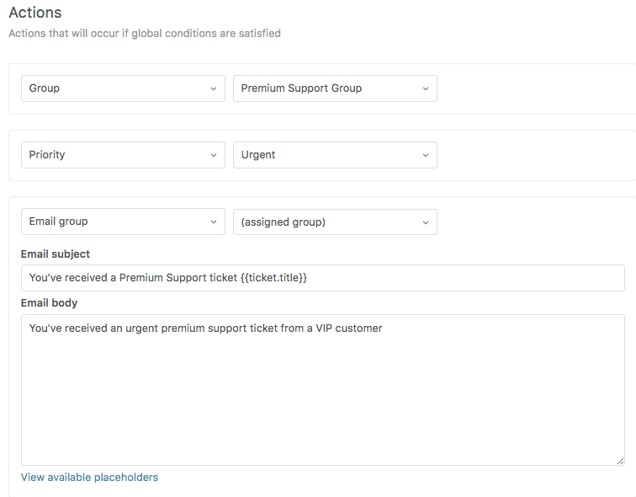The width and height of the screenshot is (636, 497).
Task: Open the Email group action dropdown
Action: click(122, 222)
